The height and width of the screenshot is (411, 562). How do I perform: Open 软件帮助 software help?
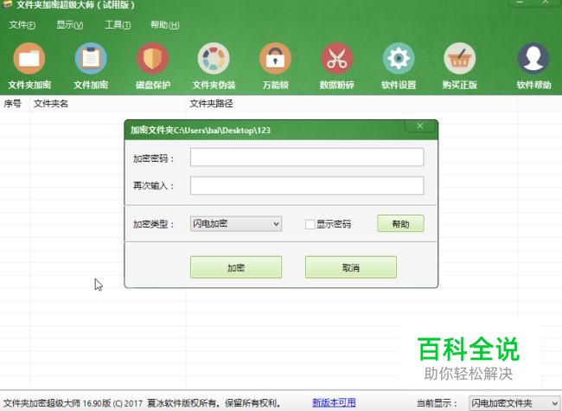tap(533, 66)
